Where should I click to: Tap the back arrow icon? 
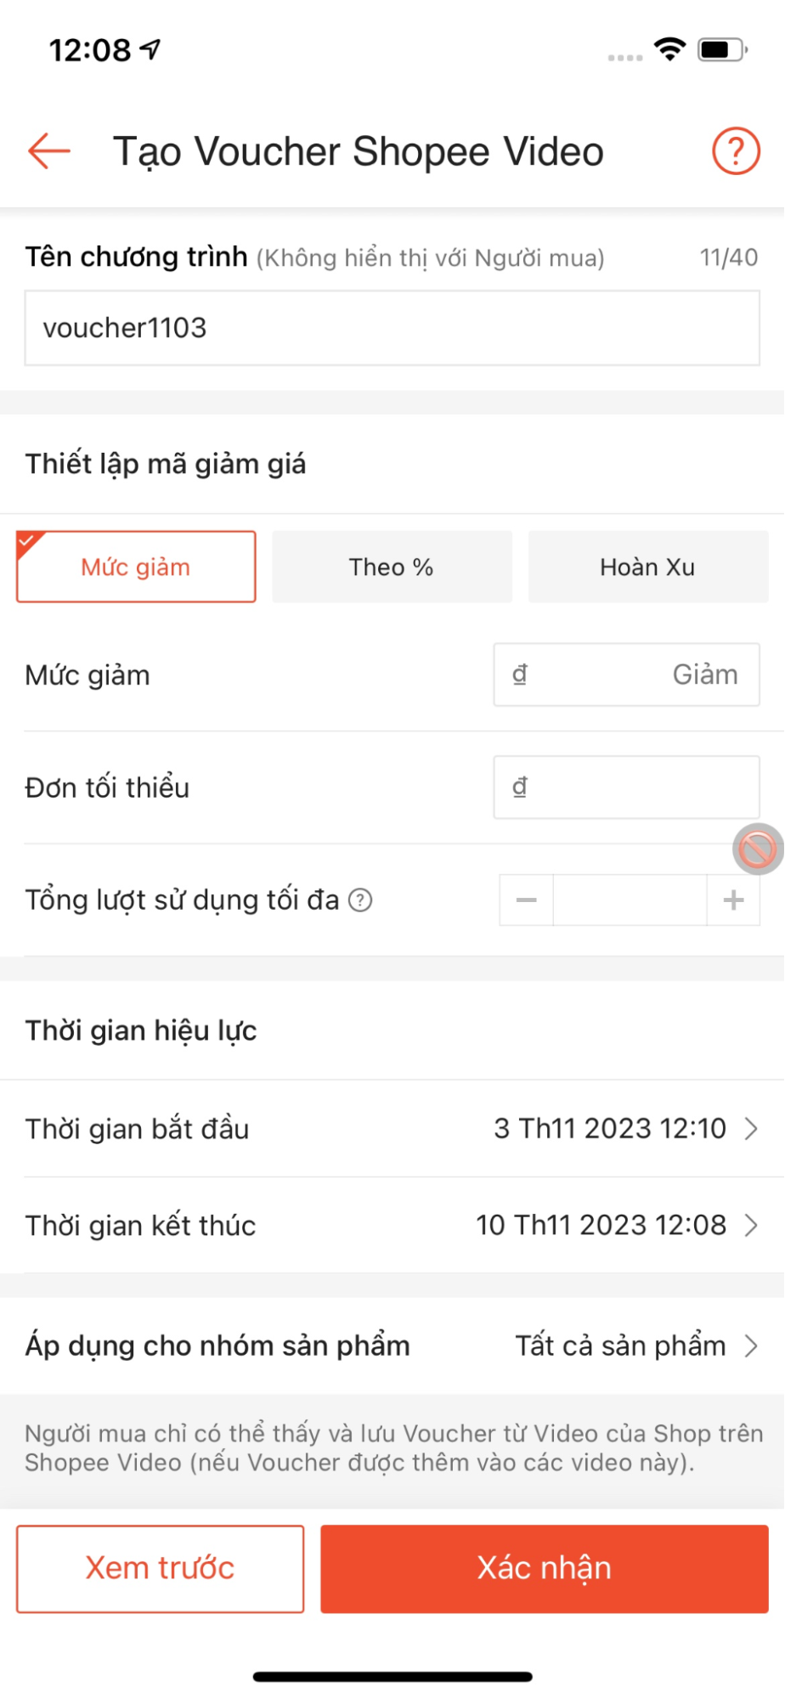click(48, 151)
